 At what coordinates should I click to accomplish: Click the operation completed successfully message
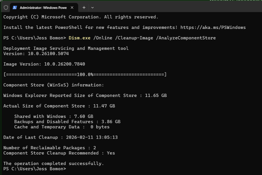[x=54, y=163]
